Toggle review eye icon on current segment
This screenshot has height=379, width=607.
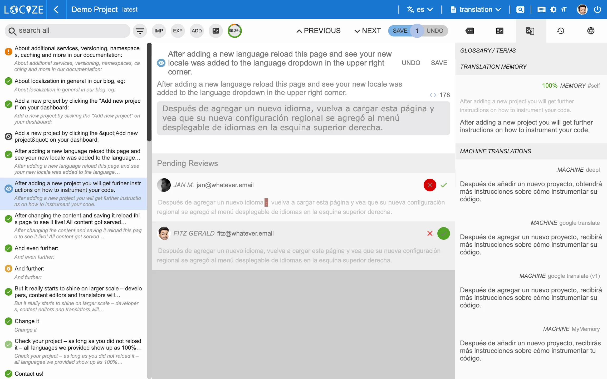[x=161, y=63]
